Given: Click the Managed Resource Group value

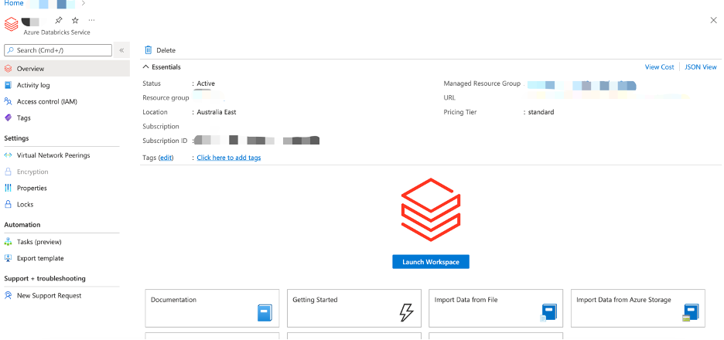Looking at the screenshot, I should pyautogui.click(x=582, y=85).
